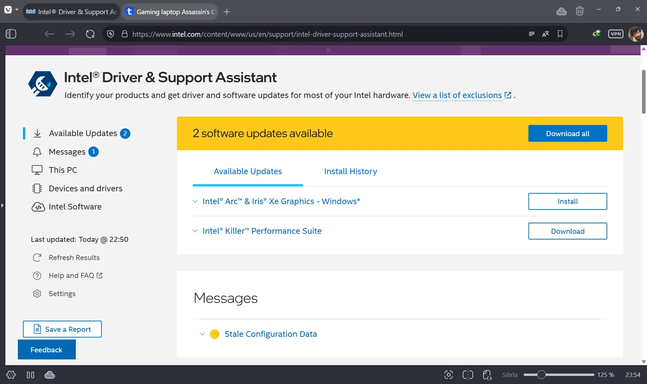Click Refresh Results
Screen dimensions: 647x384
click(74, 257)
